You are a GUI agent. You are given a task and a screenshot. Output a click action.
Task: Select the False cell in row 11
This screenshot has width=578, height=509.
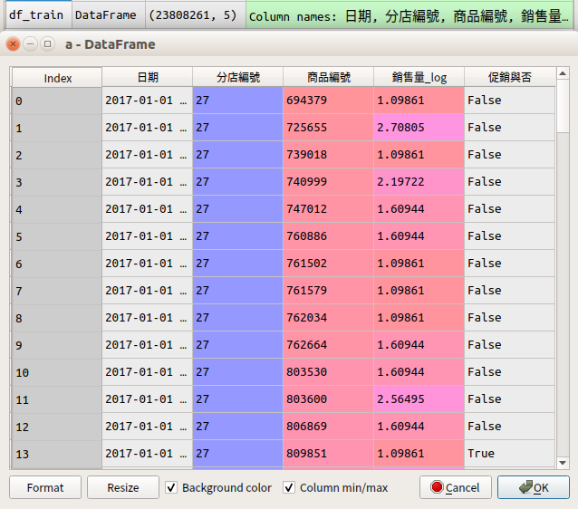click(x=510, y=399)
